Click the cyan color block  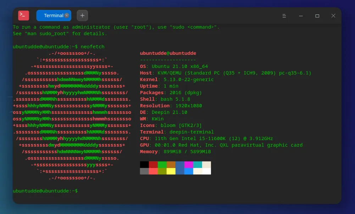pos(198,165)
